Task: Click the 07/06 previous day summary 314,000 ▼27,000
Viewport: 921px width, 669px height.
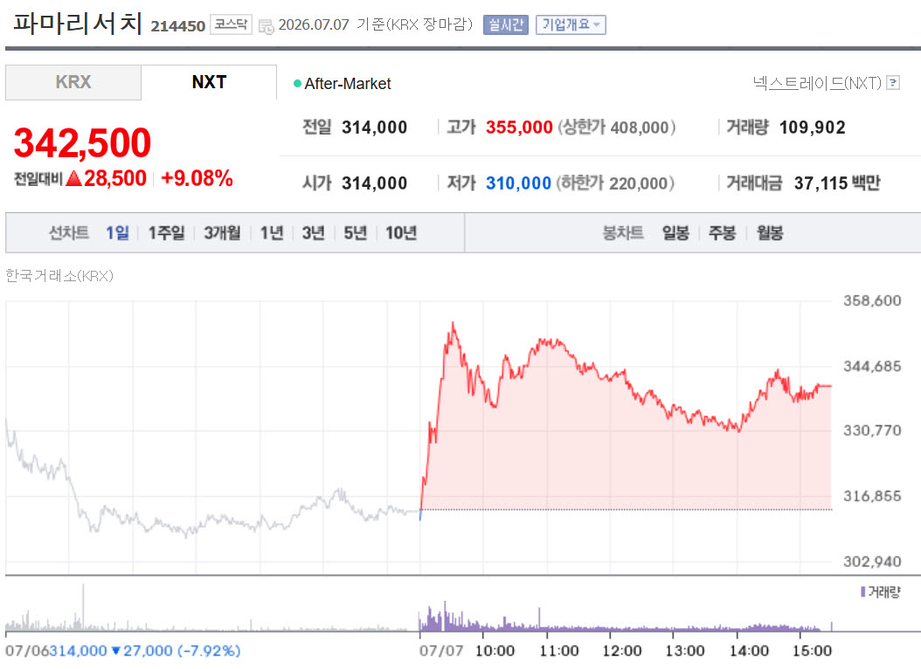Action: click(122, 651)
